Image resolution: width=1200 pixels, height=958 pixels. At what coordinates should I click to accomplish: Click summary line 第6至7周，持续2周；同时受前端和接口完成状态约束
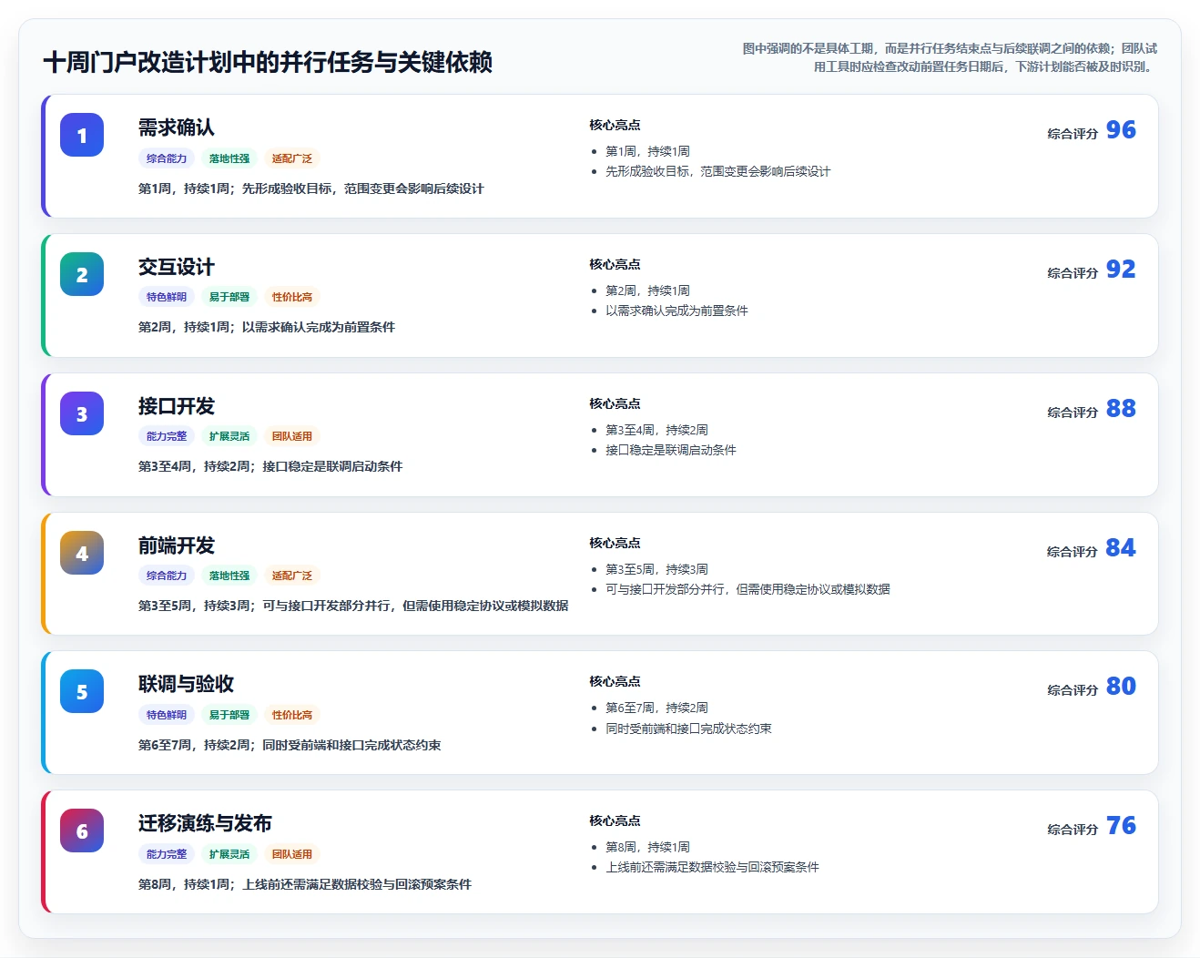(290, 745)
